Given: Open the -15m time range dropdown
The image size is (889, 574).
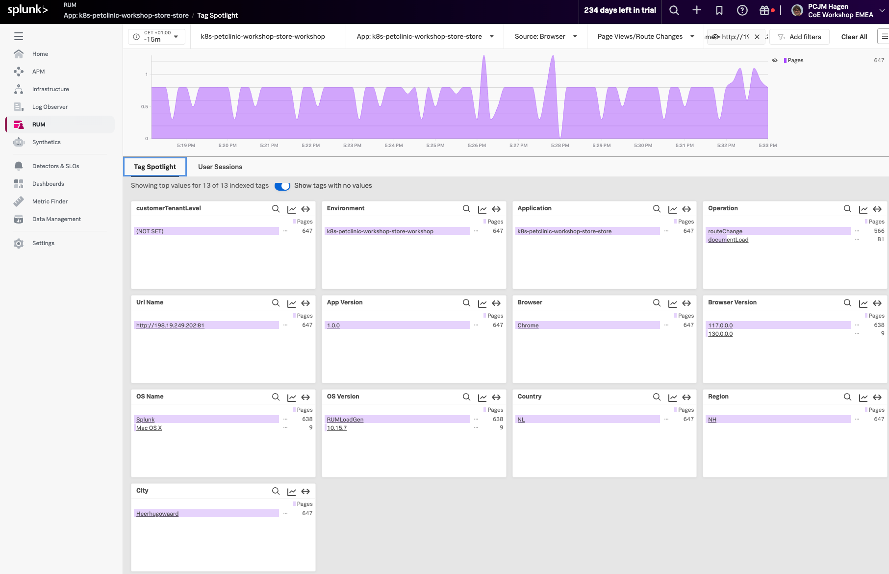Looking at the screenshot, I should coord(157,37).
